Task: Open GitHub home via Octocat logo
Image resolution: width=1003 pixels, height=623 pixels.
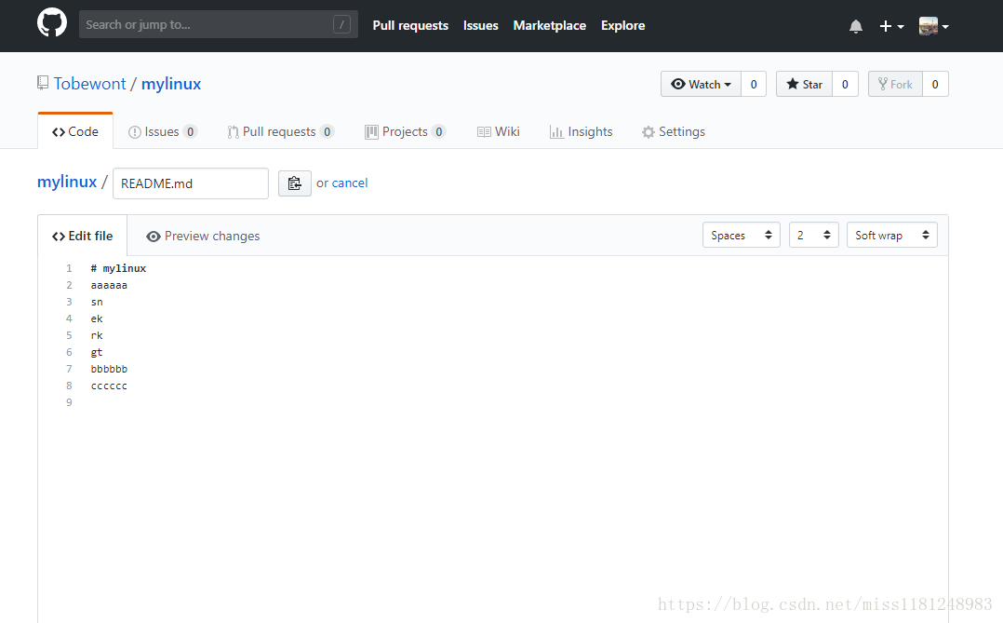Action: click(x=52, y=23)
